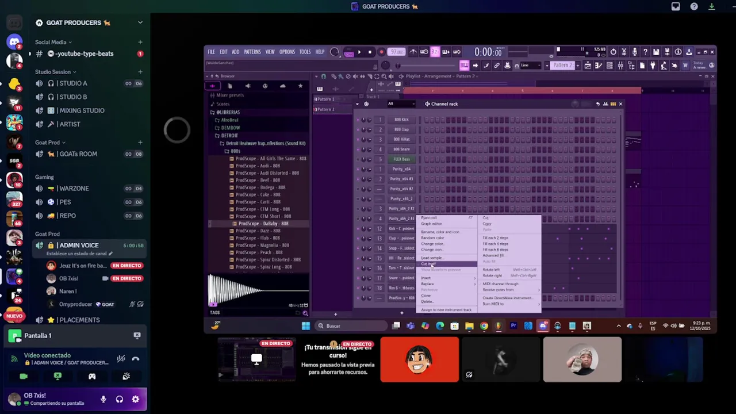Open EN DIRECTO stream preview thumbnail
Screen dimensions: 736x414
[x=256, y=360]
